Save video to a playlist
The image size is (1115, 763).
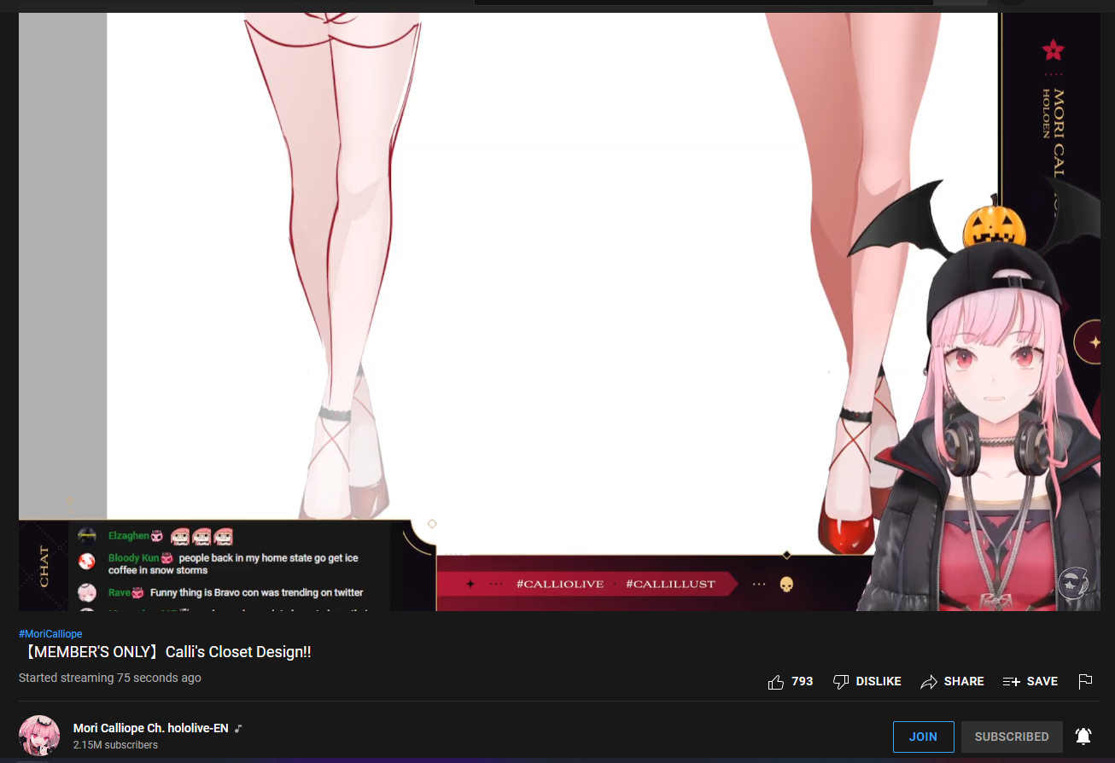(1030, 681)
